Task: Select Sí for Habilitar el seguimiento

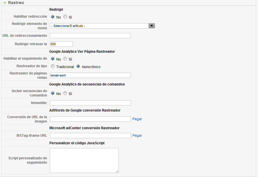Action: (x=65, y=59)
